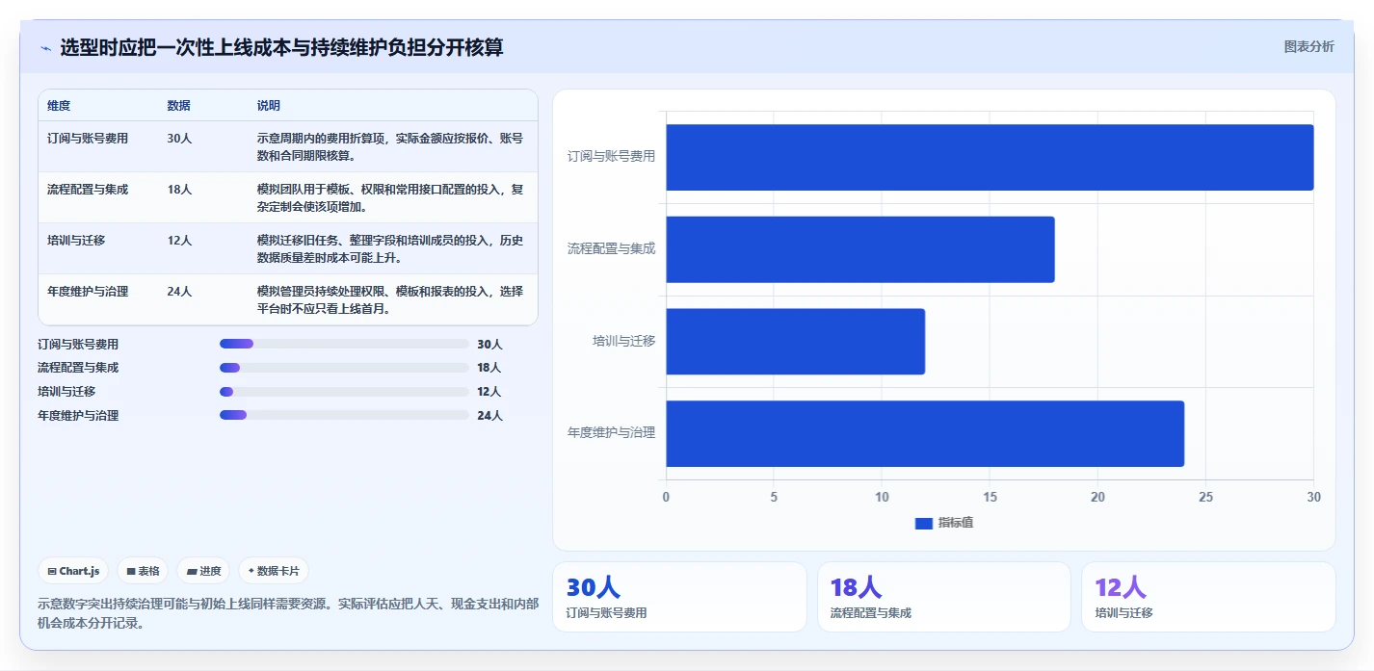Click description starting 模拟迁移旧任务
This screenshot has height=671, width=1374.
click(x=390, y=249)
